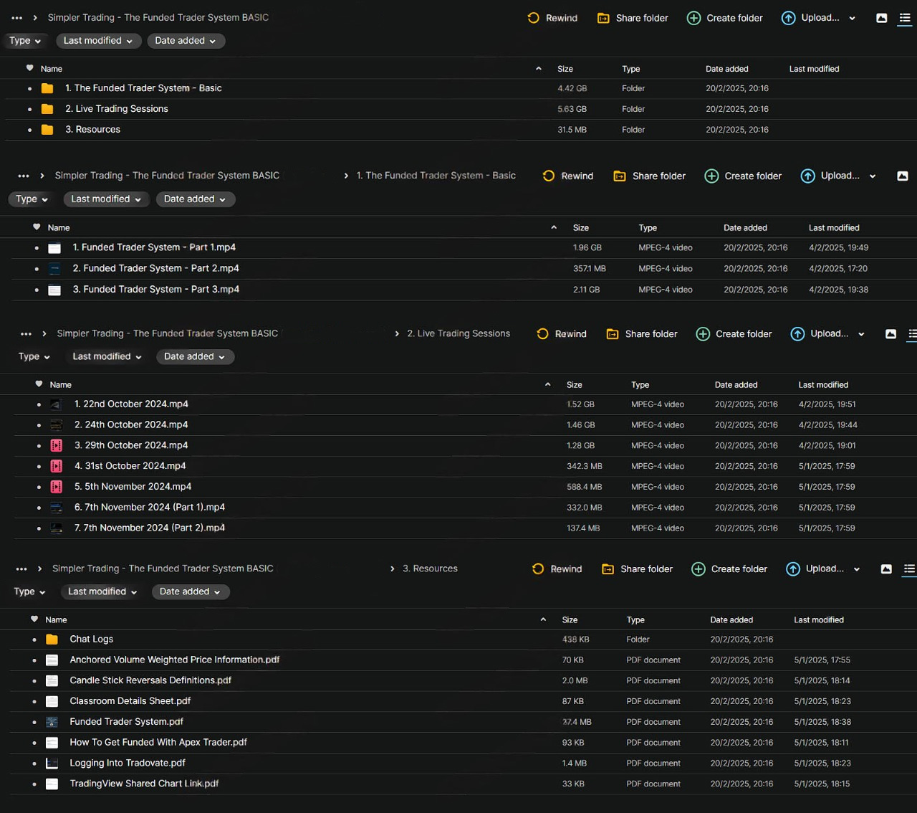917x813 pixels.
Task: Click video icon of 5. 5th November 2024.mp4
Action: coord(57,488)
